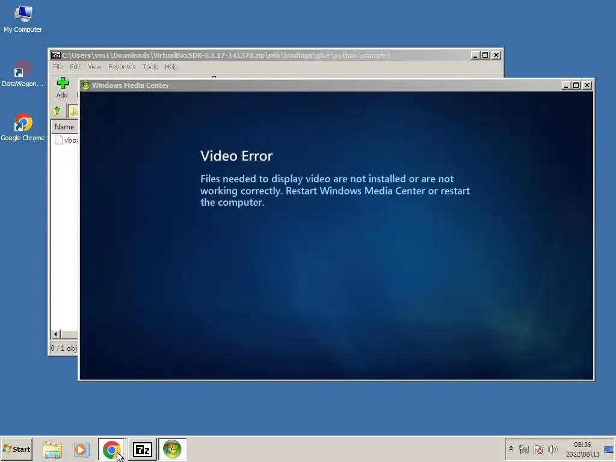
Task: Click the green Add button in 7-Zip
Action: click(62, 87)
